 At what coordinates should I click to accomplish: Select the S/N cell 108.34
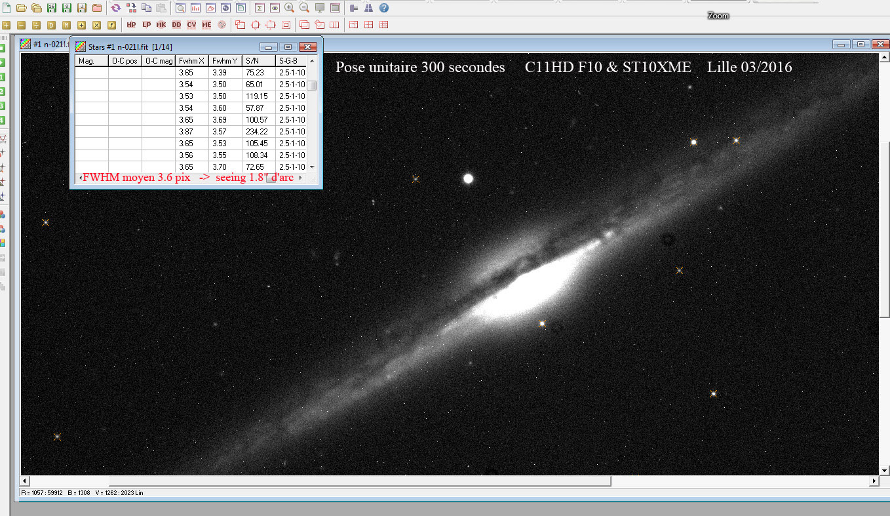click(259, 155)
